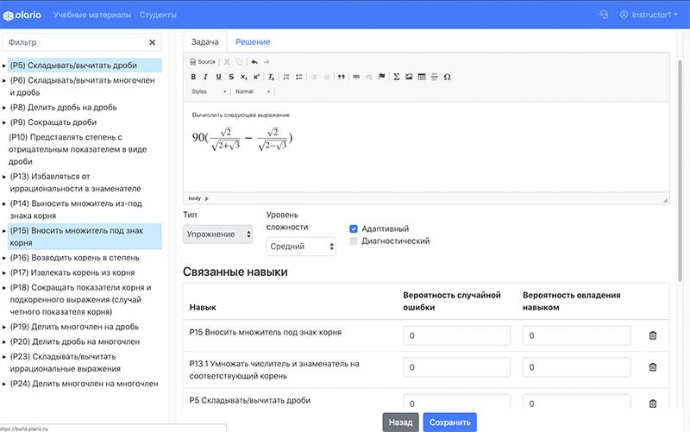Delete the P15 skill row with trash icon
Screen dimensions: 690x432
point(652,335)
